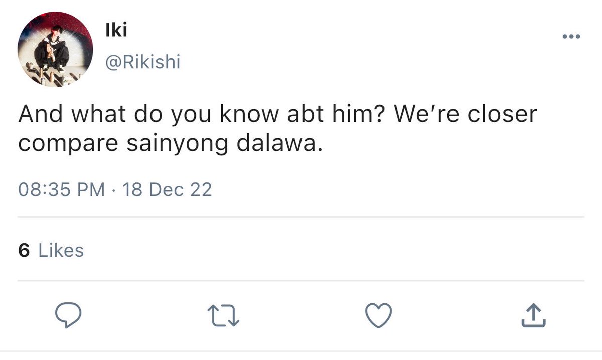The width and height of the screenshot is (602, 360).
Task: Click the 18 Dec 22 date
Action: (167, 190)
